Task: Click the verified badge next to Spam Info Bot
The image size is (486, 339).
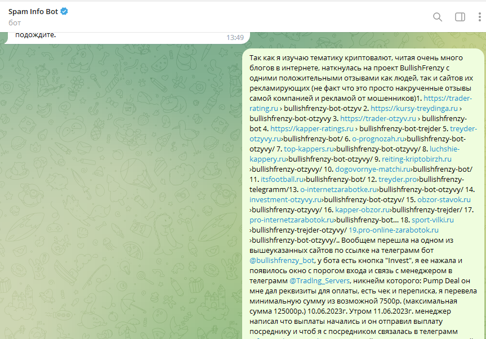Action: click(x=64, y=11)
